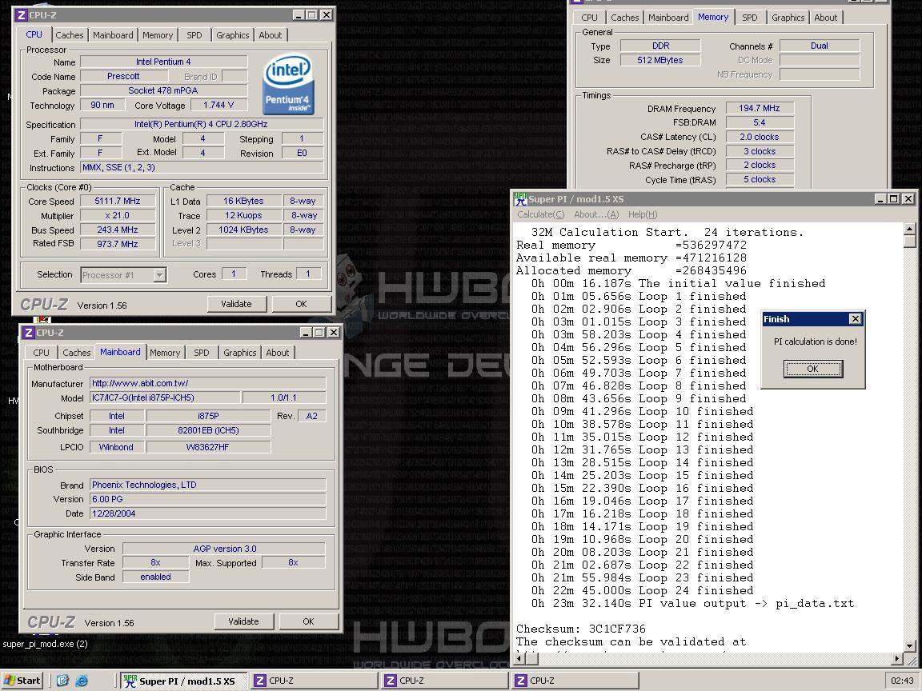Select second CPU-Z taskbar button
Viewport: 922px width, 691px height.
coord(444,681)
